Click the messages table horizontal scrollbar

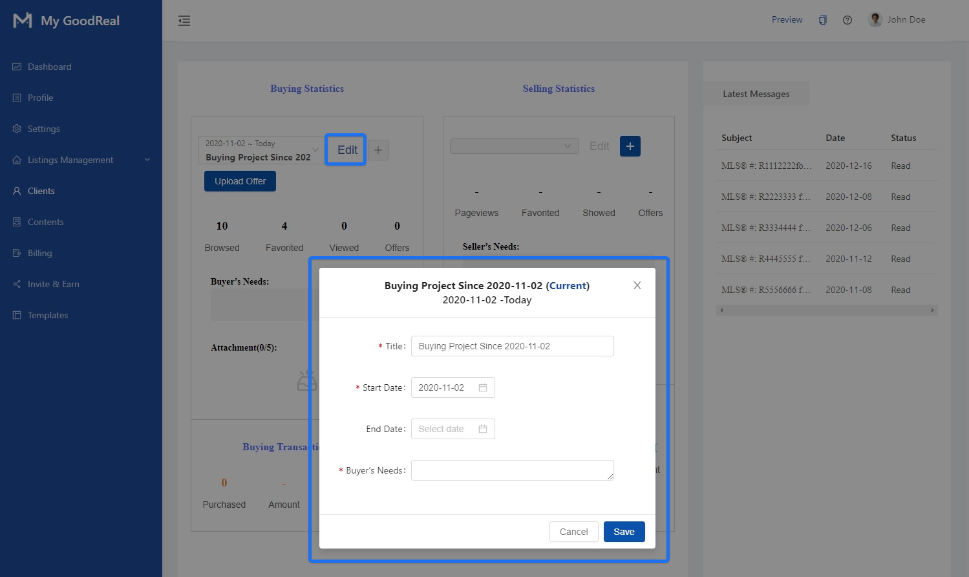point(826,310)
